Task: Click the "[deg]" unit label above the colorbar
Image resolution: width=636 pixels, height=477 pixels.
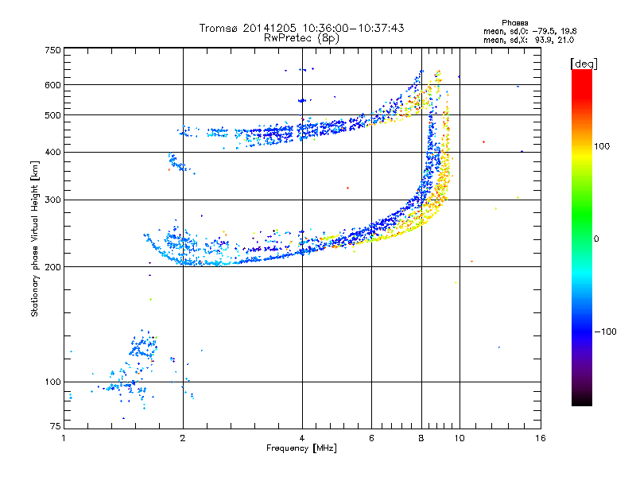Action: point(584,64)
